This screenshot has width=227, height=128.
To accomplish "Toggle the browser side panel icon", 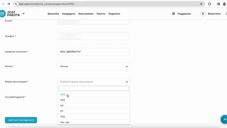I will tap(218, 4).
